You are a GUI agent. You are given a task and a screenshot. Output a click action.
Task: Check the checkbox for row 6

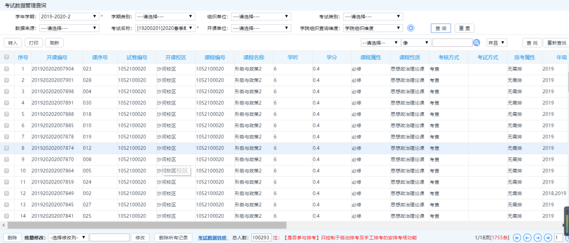(6, 125)
